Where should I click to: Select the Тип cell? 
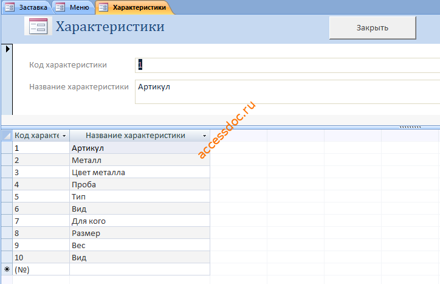pyautogui.click(x=139, y=196)
